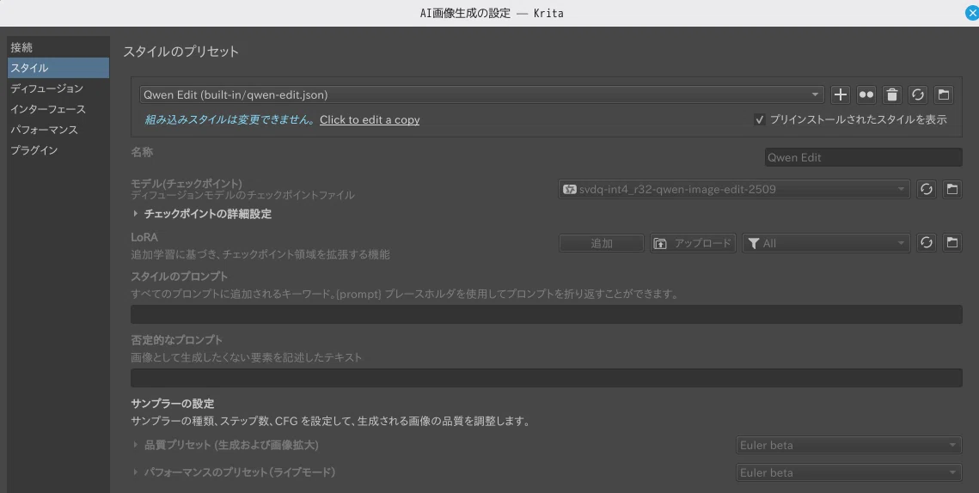Show the プラグイン settings page
The width and height of the screenshot is (979, 493).
(x=58, y=150)
